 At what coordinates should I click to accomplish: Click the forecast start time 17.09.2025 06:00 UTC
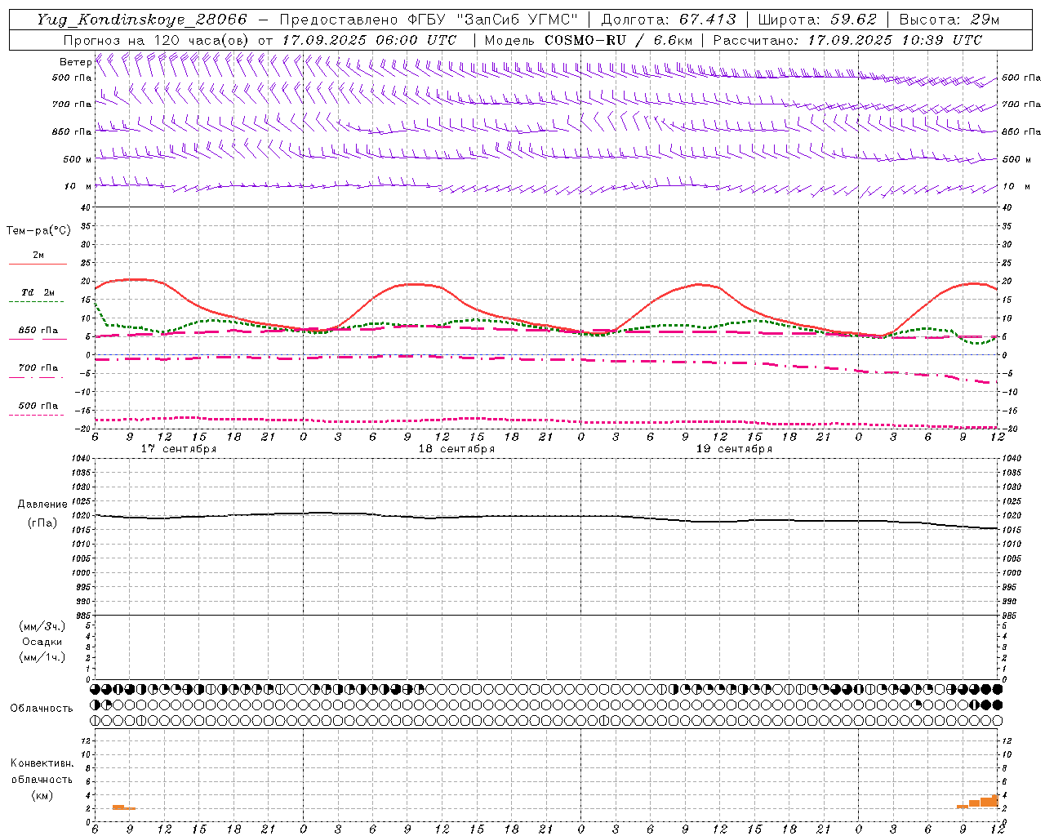[x=370, y=40]
